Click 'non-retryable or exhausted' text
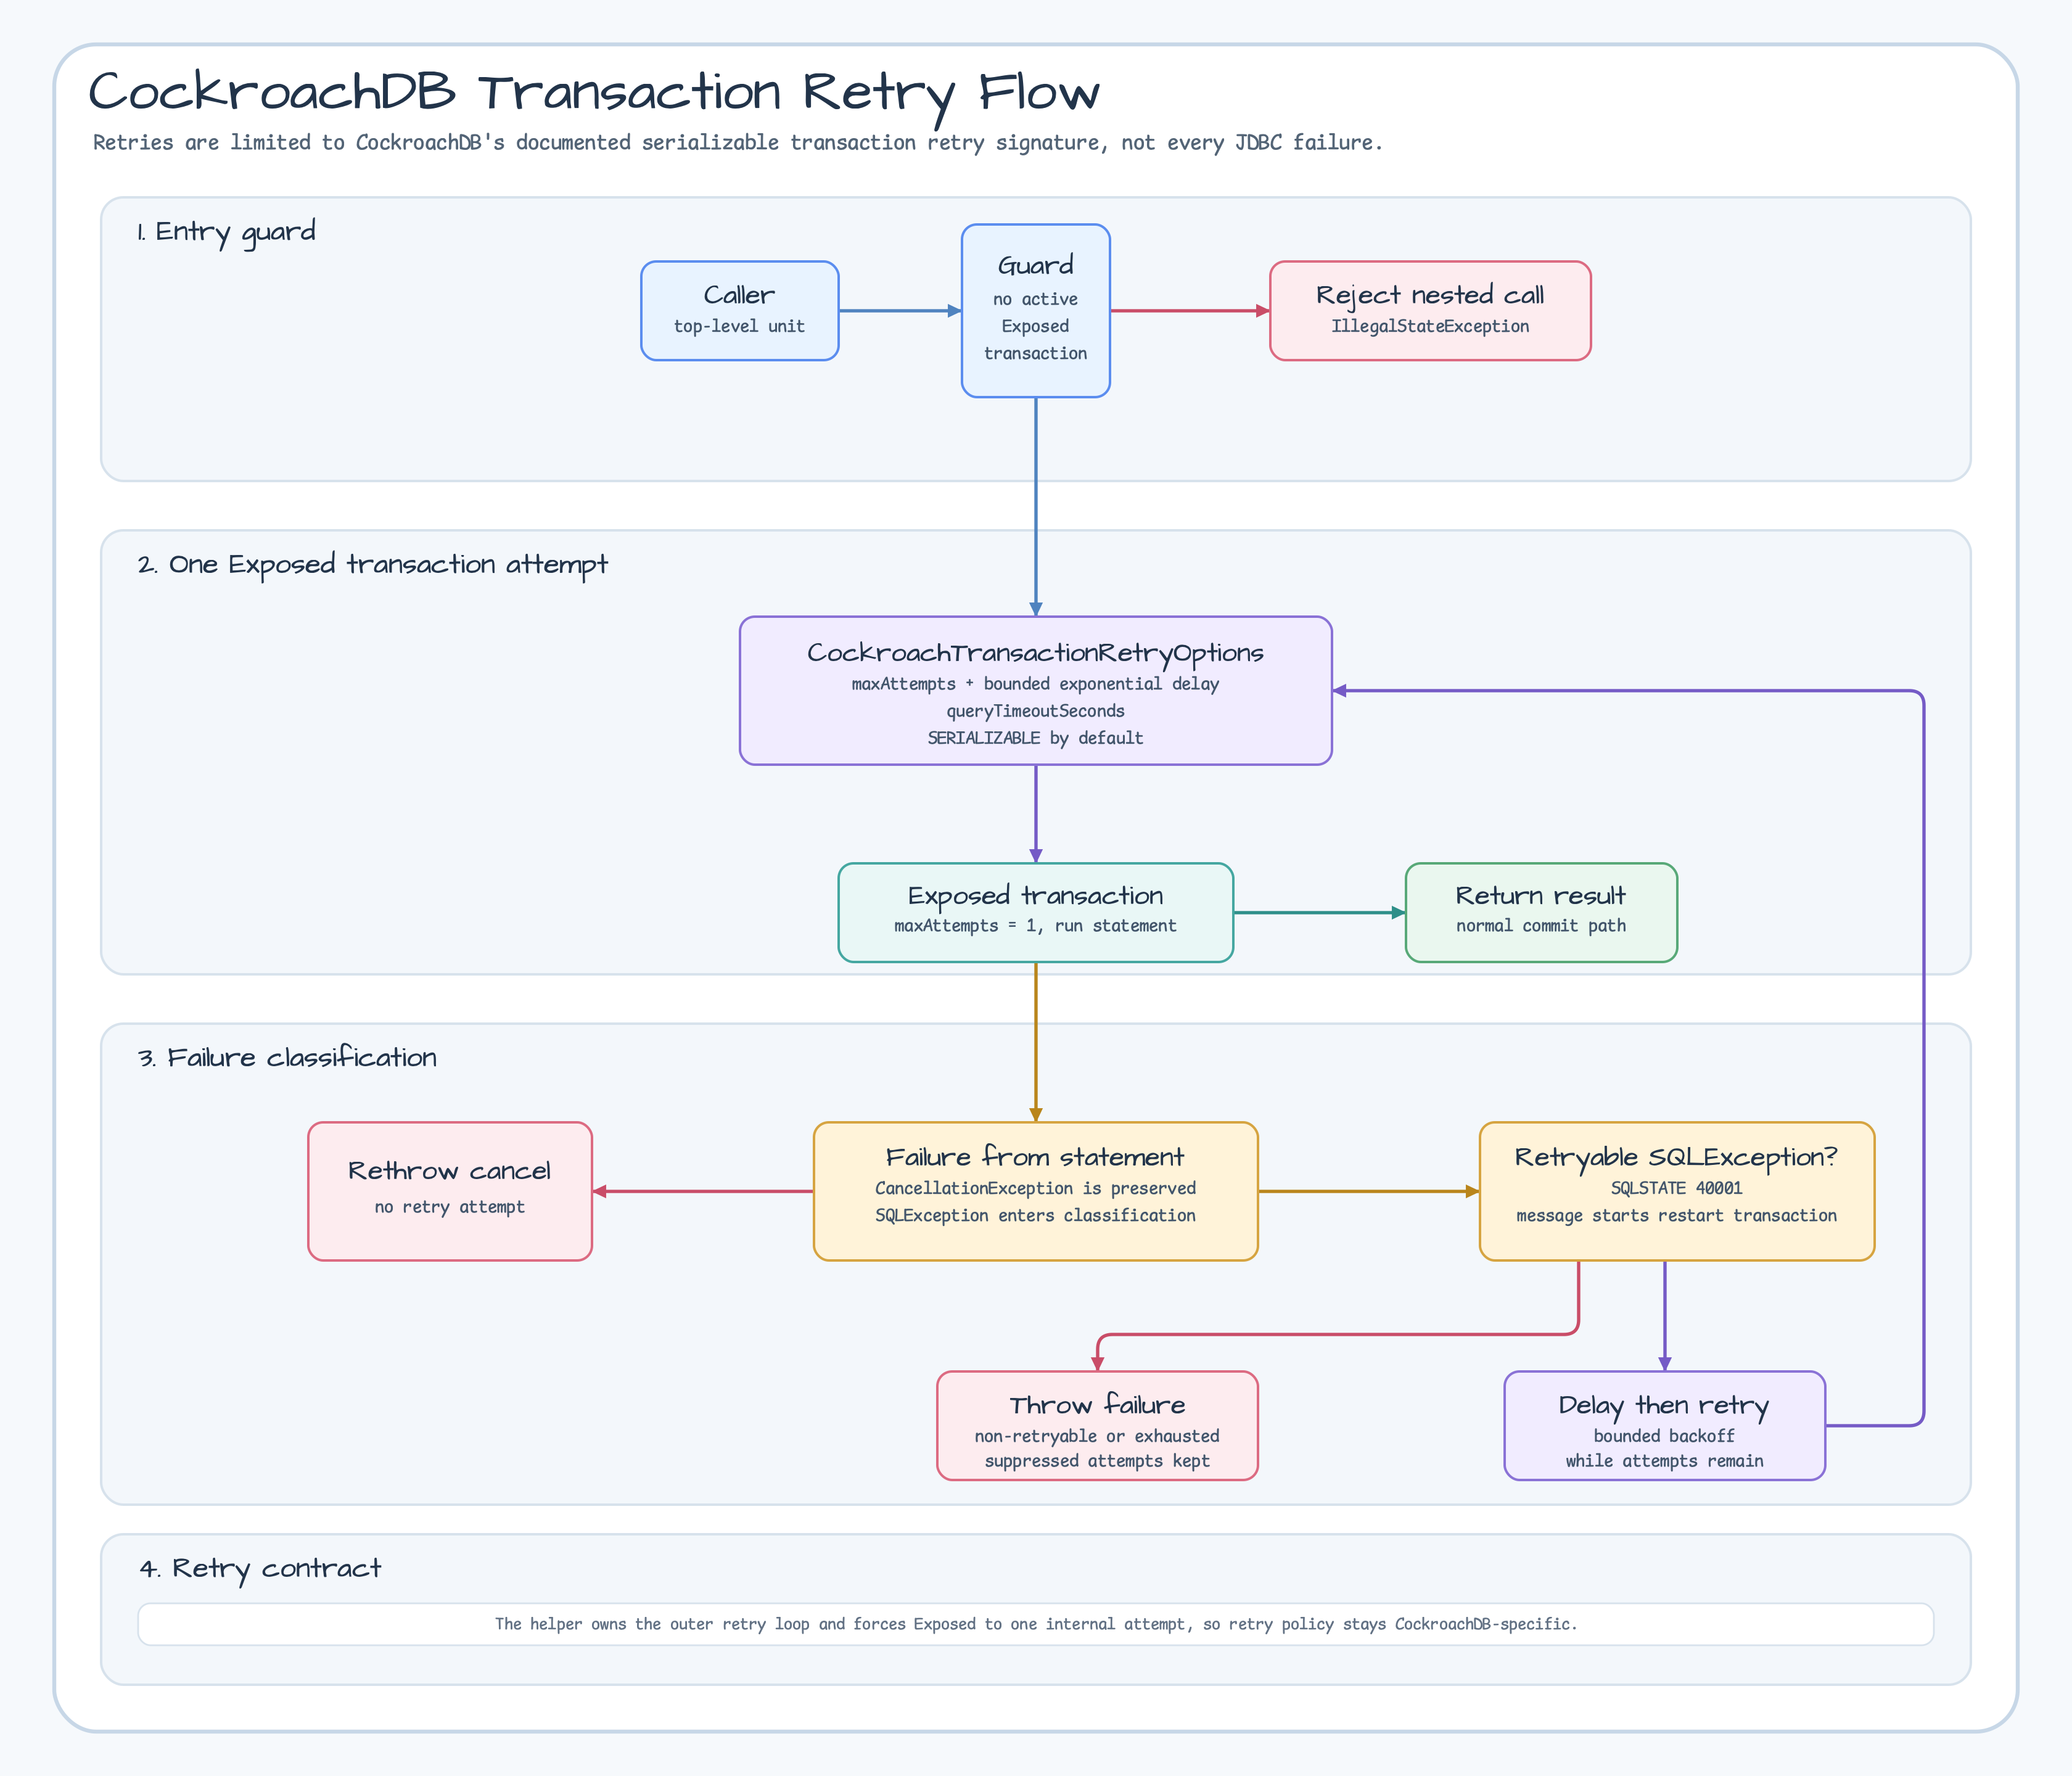The height and width of the screenshot is (1776, 2072). 1097,1436
